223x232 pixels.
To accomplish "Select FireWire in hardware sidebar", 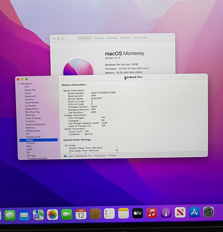I will tap(30, 121).
